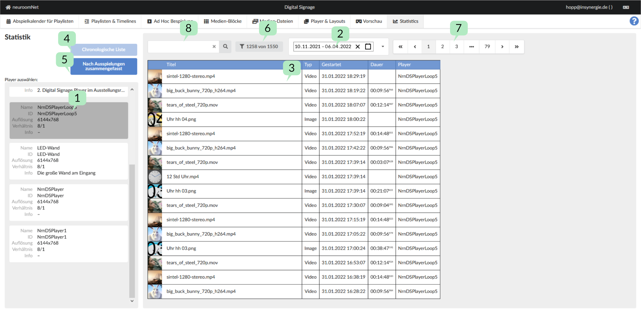The width and height of the screenshot is (641, 313).
Task: Click the up chevron above the player list scrollbar
Action: click(132, 89)
